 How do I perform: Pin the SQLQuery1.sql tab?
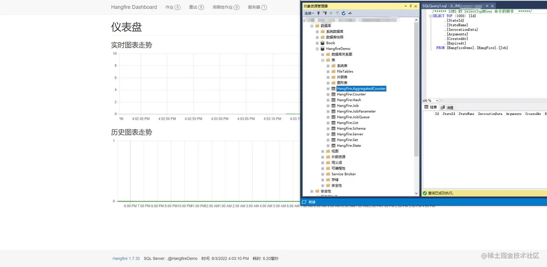tap(487, 6)
